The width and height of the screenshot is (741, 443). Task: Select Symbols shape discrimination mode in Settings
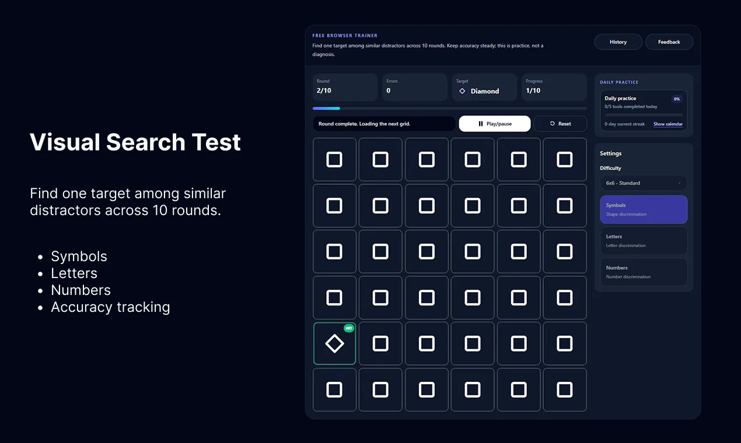[x=644, y=209]
